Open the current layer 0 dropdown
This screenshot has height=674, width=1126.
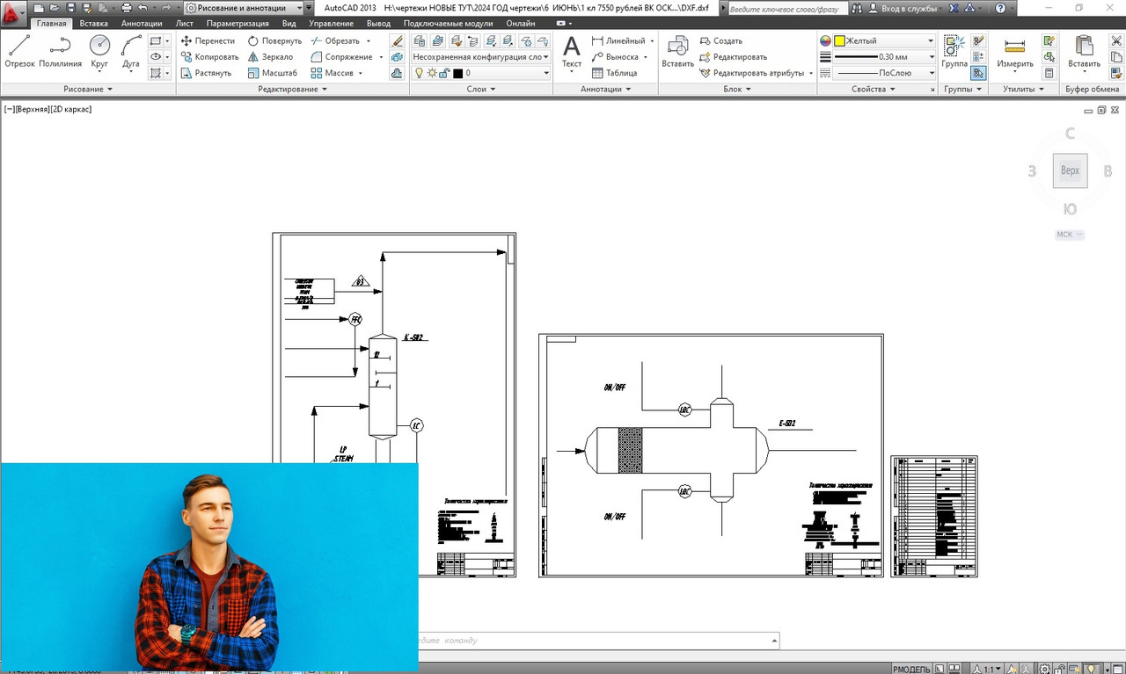pyautogui.click(x=480, y=73)
